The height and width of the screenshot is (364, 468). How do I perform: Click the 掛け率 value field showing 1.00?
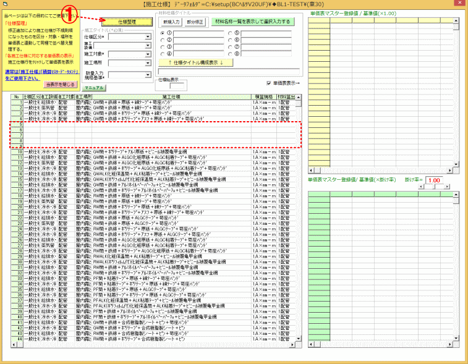(x=433, y=180)
